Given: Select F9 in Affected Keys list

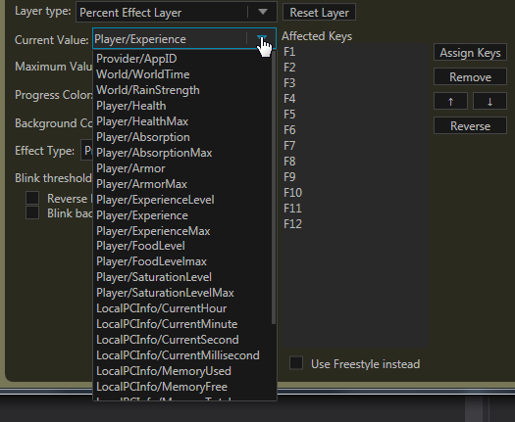Looking at the screenshot, I should (355, 177).
